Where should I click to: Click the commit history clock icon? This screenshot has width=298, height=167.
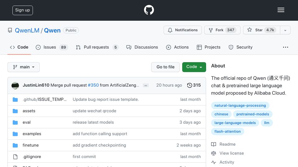tap(189, 85)
